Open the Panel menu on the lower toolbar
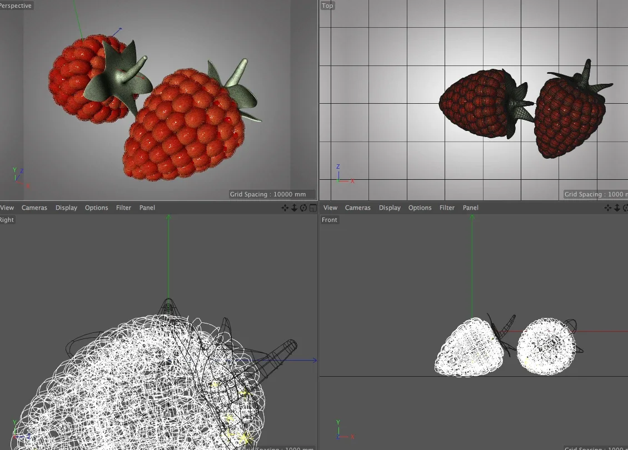The image size is (628, 450). pos(470,208)
